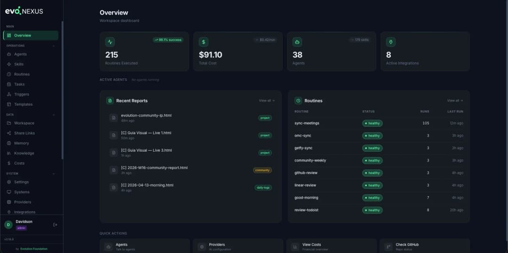Collapse the Operations sidebar section
508x253 pixels.
pos(54,46)
